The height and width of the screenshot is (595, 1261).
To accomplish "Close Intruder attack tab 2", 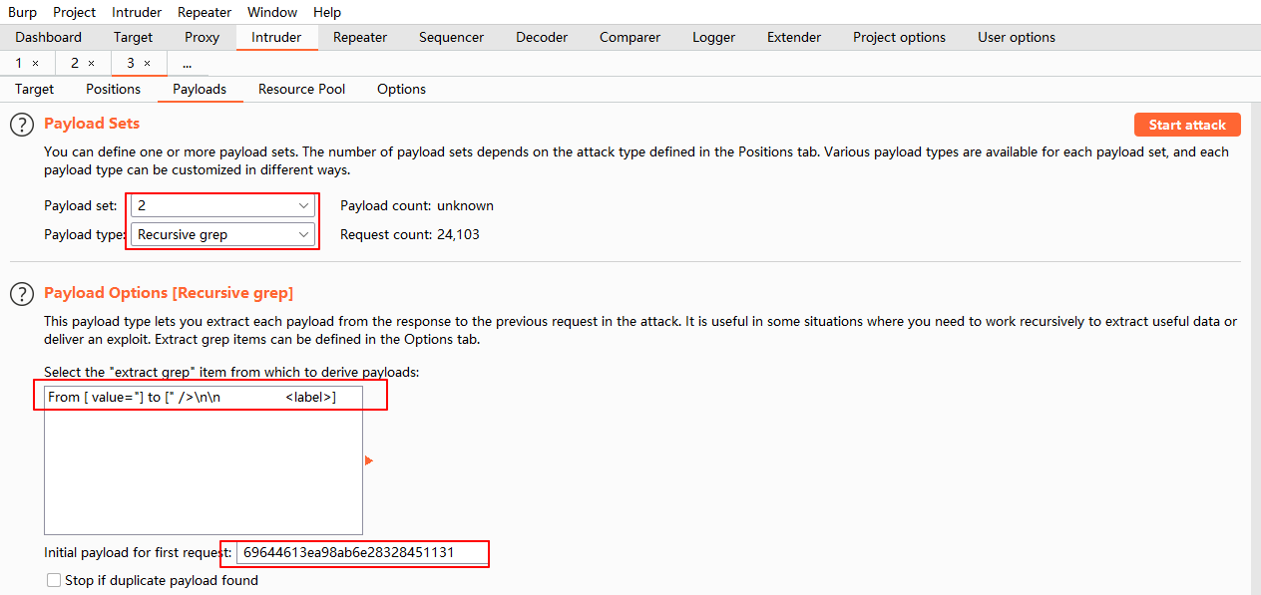I will 92,63.
